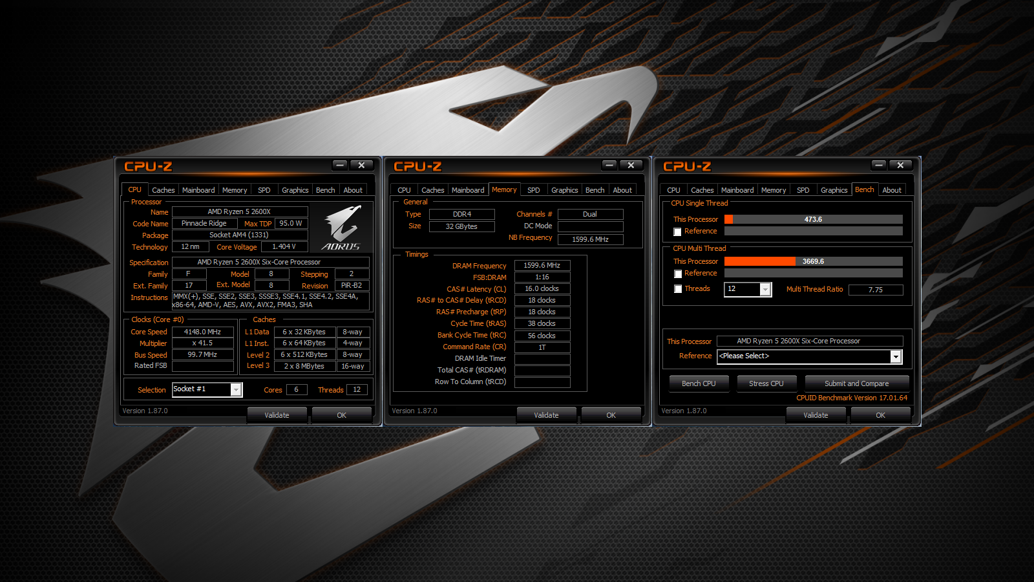The width and height of the screenshot is (1034, 582).
Task: Close the left CPU-Z window
Action: click(x=362, y=166)
